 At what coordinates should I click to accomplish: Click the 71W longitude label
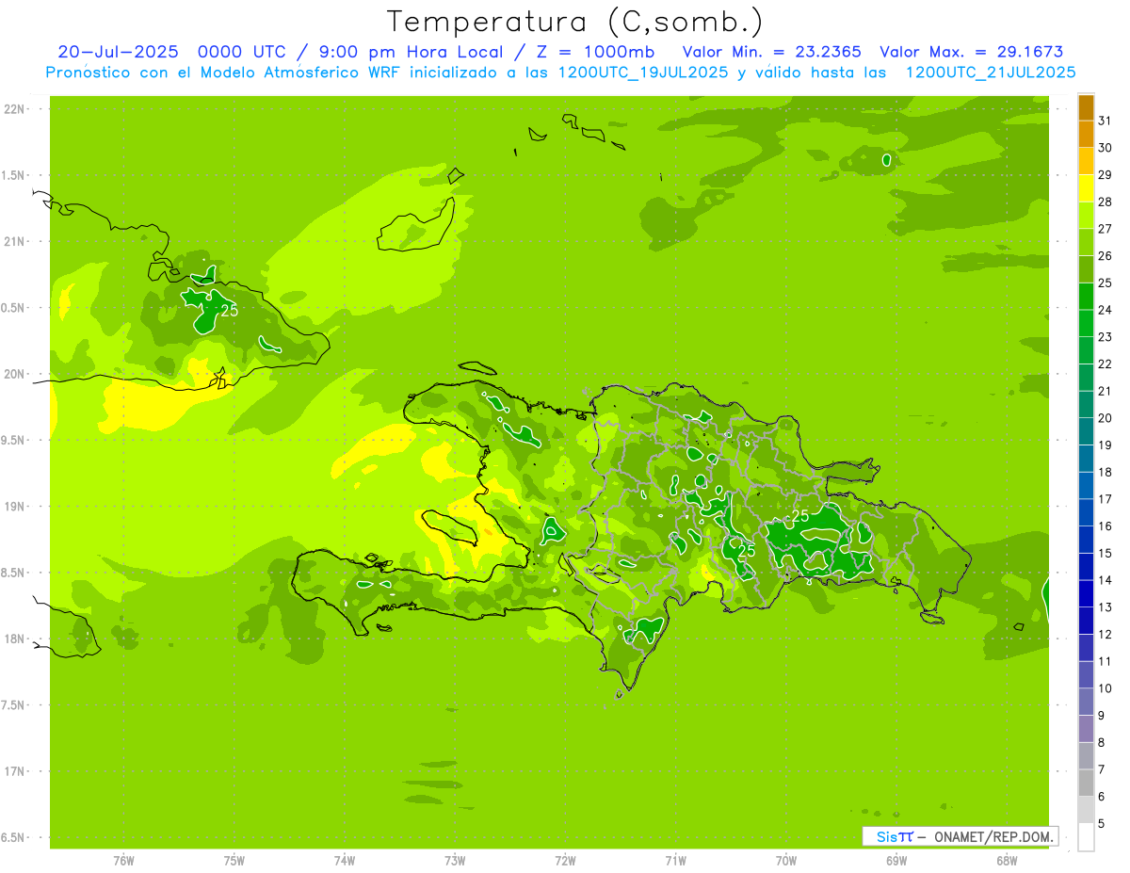(675, 861)
